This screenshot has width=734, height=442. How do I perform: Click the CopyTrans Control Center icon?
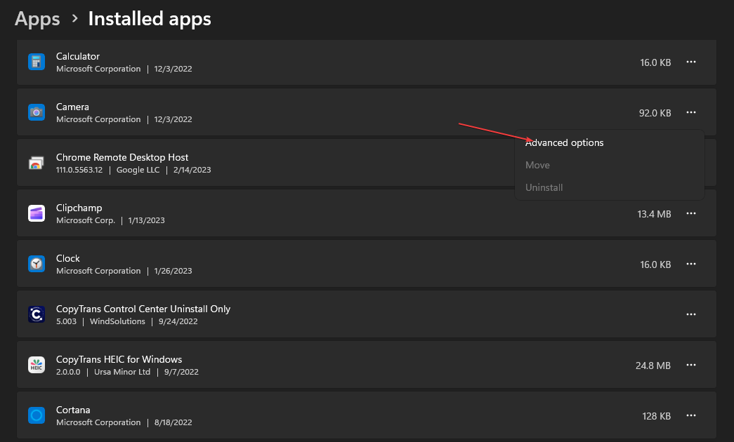click(37, 314)
